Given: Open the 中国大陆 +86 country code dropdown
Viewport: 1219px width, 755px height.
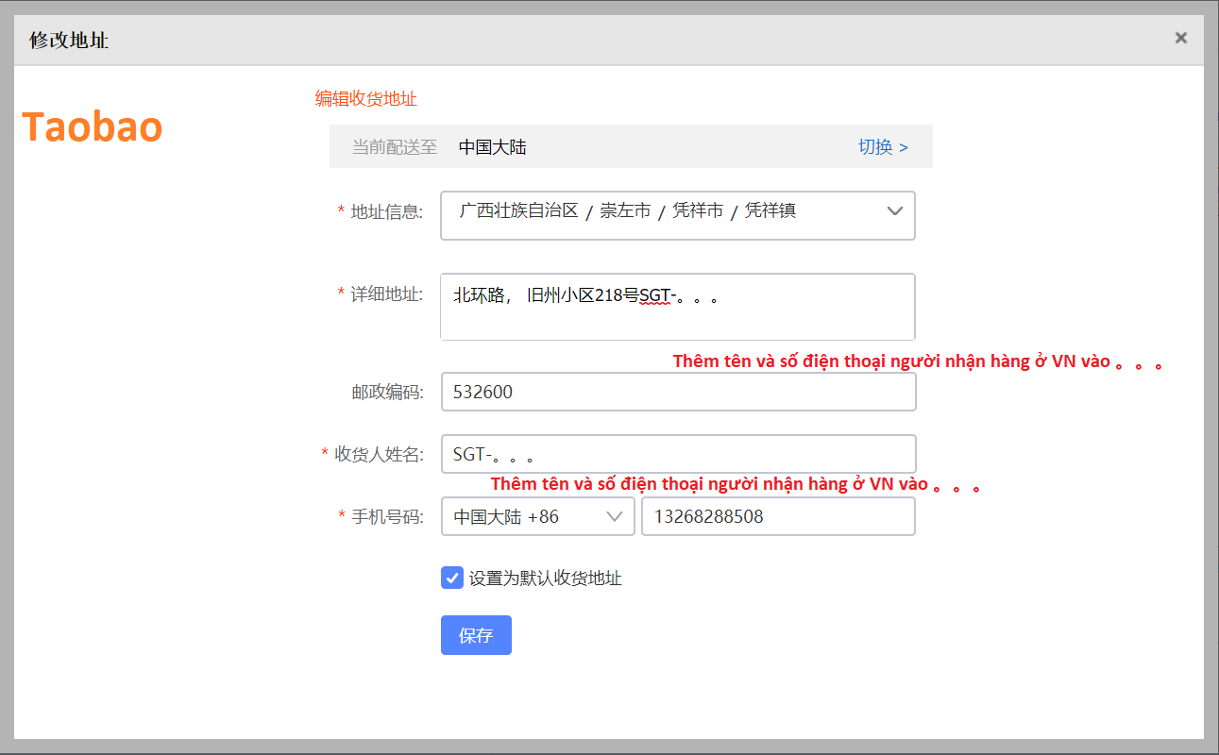Looking at the screenshot, I should (x=537, y=516).
